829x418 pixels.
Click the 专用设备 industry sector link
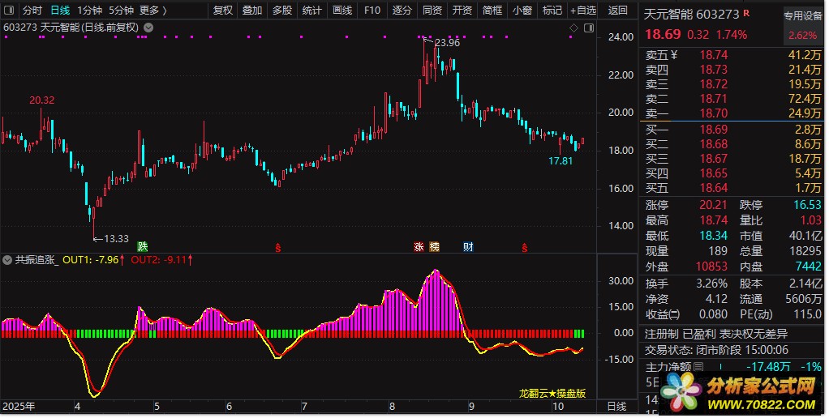coord(803,15)
